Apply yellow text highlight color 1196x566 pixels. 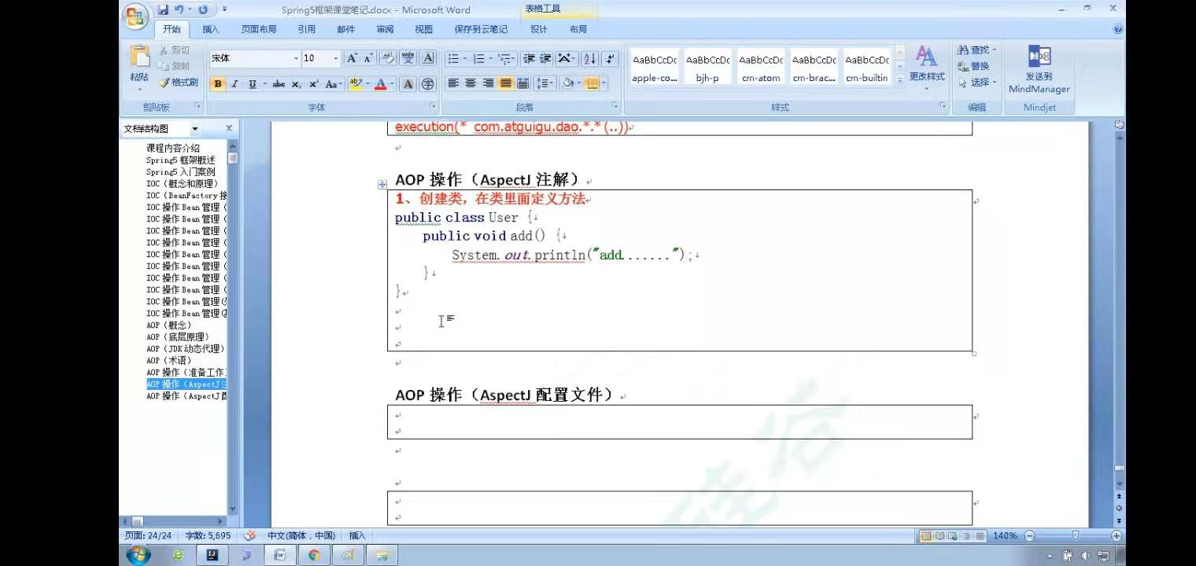pos(355,84)
